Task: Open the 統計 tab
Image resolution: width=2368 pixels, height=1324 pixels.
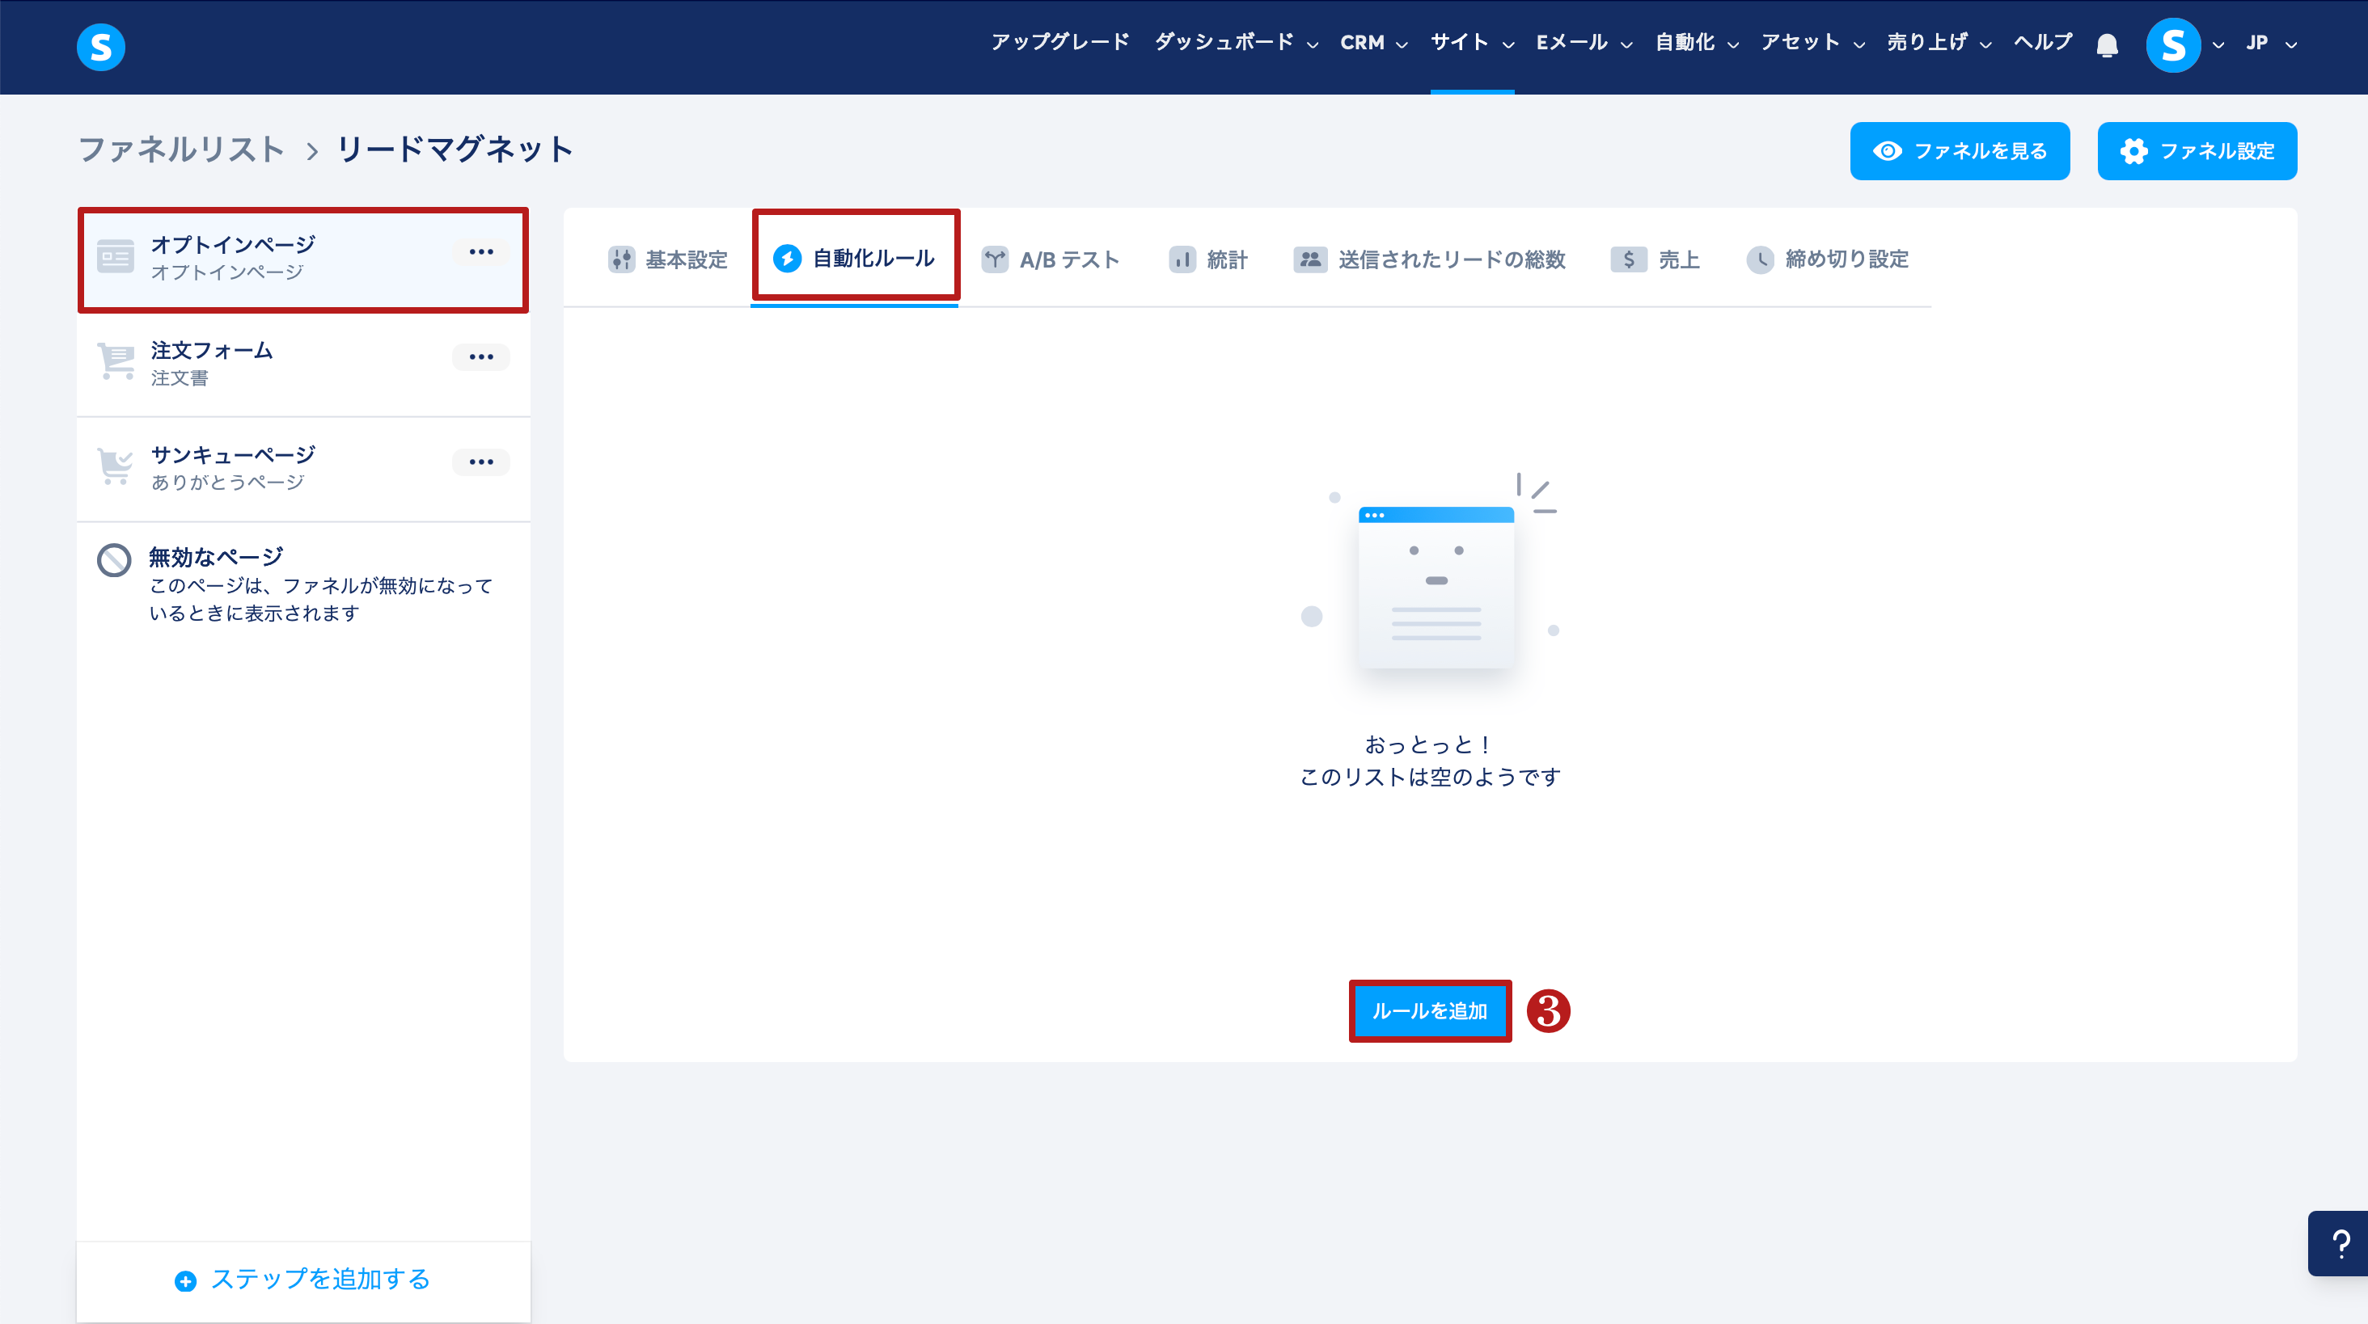Action: (x=1208, y=260)
